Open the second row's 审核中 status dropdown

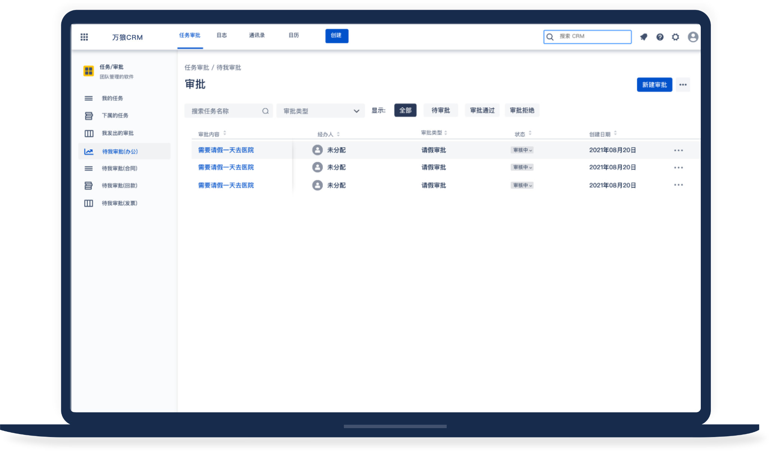pyautogui.click(x=522, y=167)
